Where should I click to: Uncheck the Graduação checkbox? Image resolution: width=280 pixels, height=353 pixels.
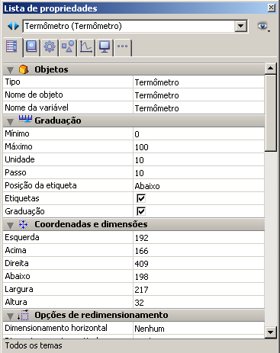click(x=141, y=211)
